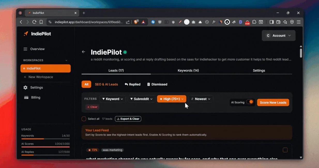The width and height of the screenshot is (319, 168).
Task: Click the browser forward arrow
Action: (x=27, y=22)
